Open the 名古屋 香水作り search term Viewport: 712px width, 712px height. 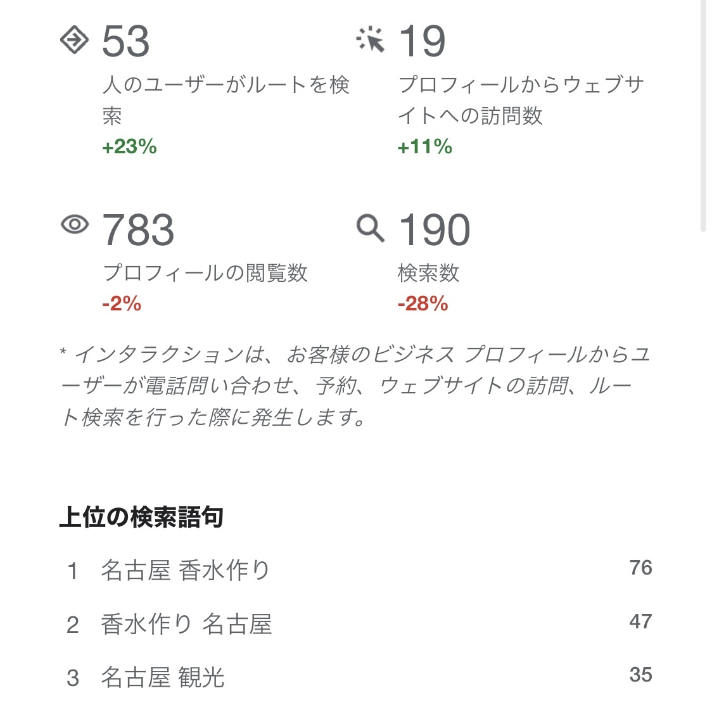tap(185, 570)
